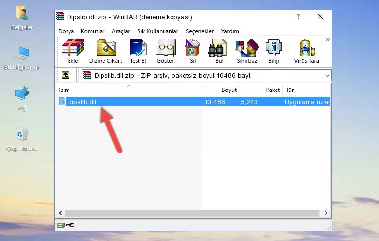
Task: Sort by the Paket column header
Action: pyautogui.click(x=261, y=90)
